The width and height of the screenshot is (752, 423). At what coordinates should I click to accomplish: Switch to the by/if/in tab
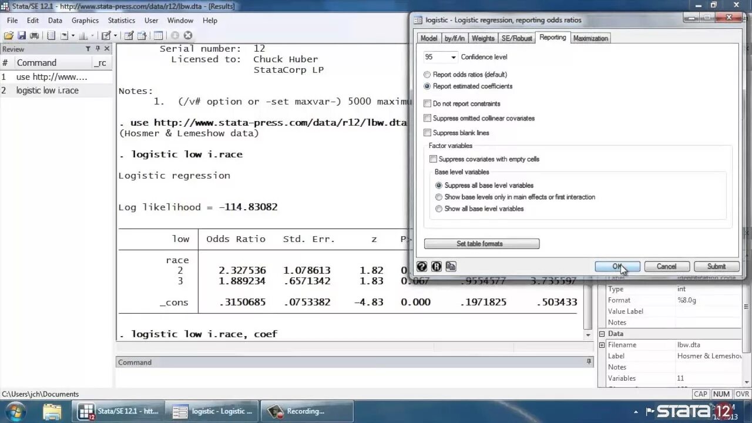coord(455,38)
